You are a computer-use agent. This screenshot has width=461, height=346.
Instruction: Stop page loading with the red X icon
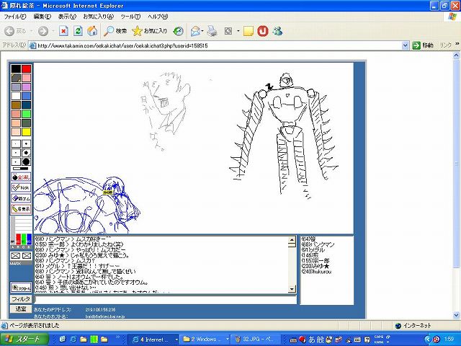pyautogui.click(x=63, y=31)
